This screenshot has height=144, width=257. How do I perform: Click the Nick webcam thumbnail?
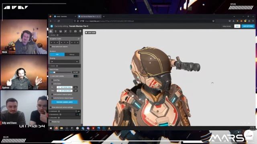pos(24,37)
